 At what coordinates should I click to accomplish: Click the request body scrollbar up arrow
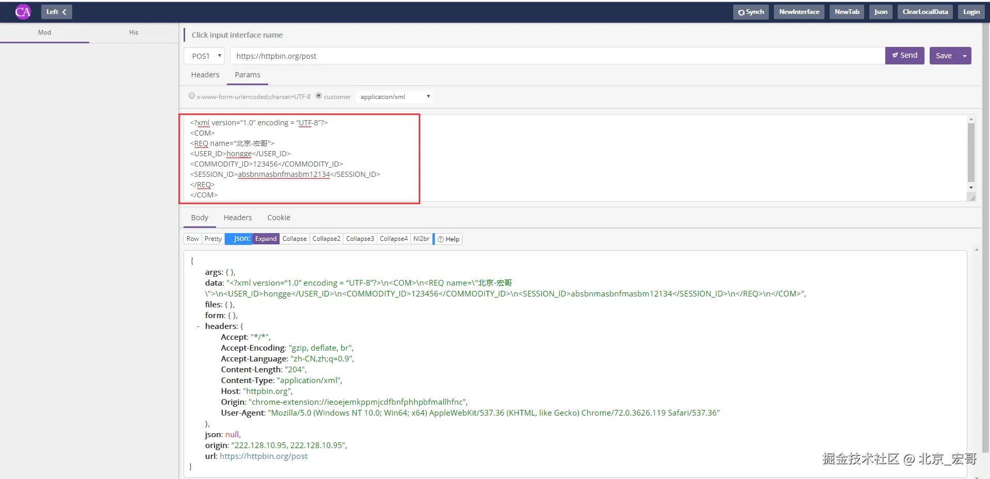click(x=971, y=119)
